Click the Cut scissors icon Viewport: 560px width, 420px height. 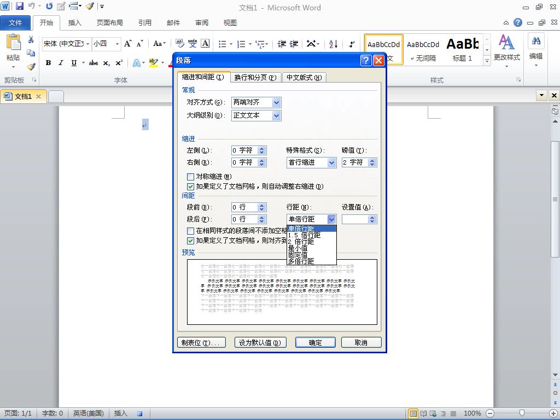31,39
